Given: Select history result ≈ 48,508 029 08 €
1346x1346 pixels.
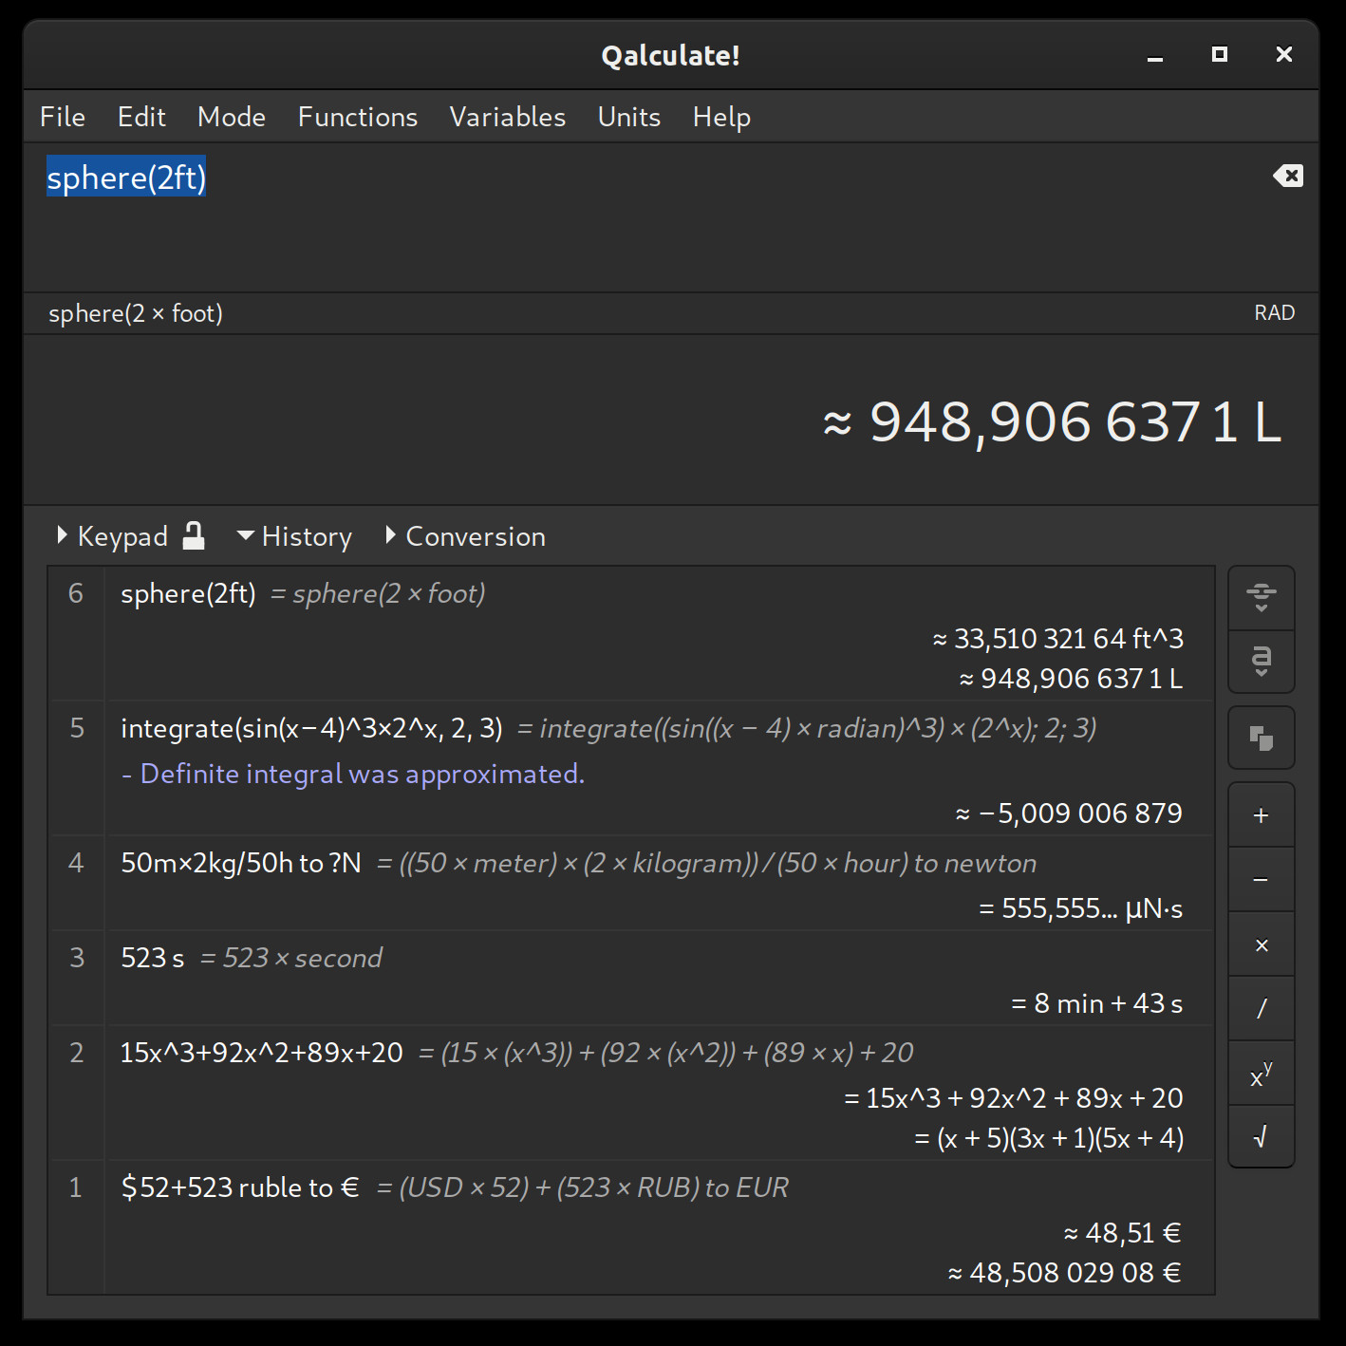Looking at the screenshot, I should tap(1065, 1273).
